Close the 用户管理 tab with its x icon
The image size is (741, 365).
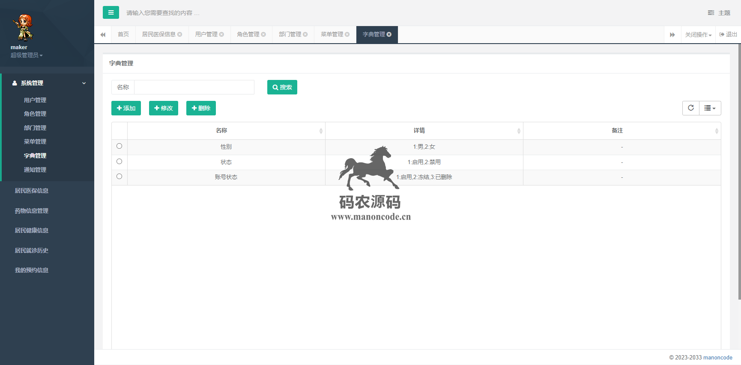(x=221, y=35)
